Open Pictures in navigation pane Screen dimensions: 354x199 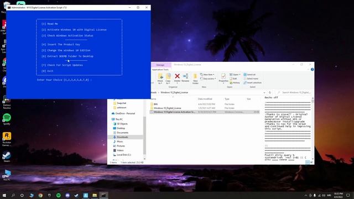pyautogui.click(x=119, y=146)
